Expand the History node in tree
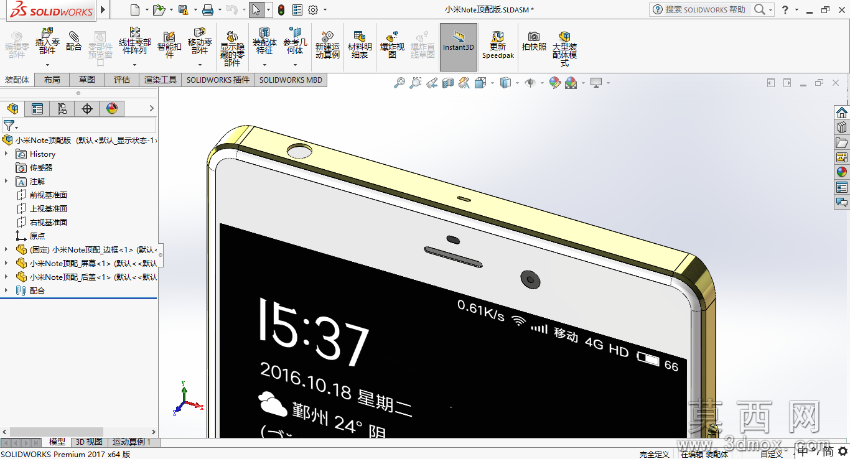The width and height of the screenshot is (850, 459). pyautogui.click(x=6, y=154)
